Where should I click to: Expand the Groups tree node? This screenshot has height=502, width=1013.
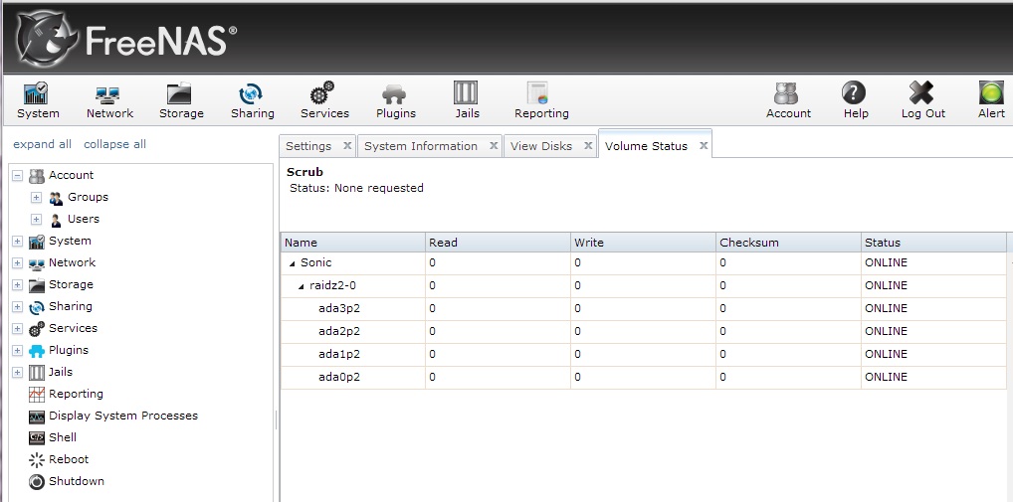click(36, 198)
